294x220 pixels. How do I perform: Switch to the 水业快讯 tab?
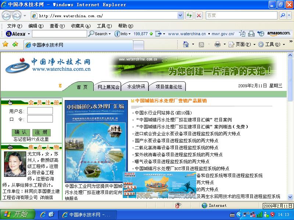(136, 87)
